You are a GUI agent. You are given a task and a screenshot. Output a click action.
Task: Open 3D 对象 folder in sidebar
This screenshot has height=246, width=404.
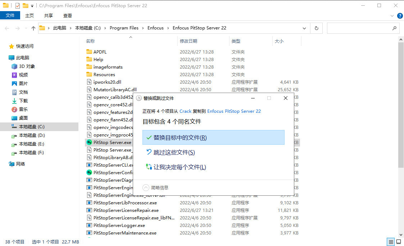click(27, 66)
